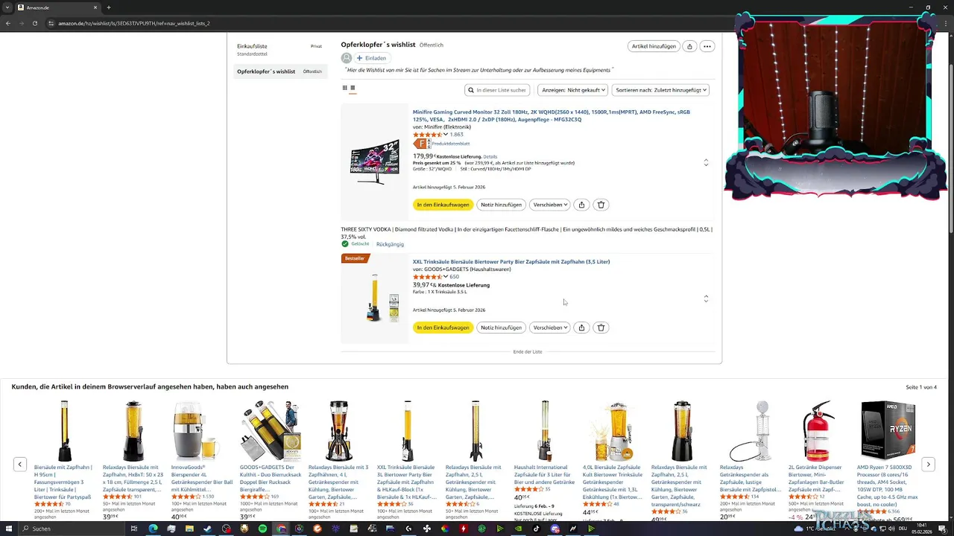This screenshot has width=954, height=536.
Task: Open the Relaxdays gas pump Getränkespender thumbnail
Action: [x=750, y=431]
